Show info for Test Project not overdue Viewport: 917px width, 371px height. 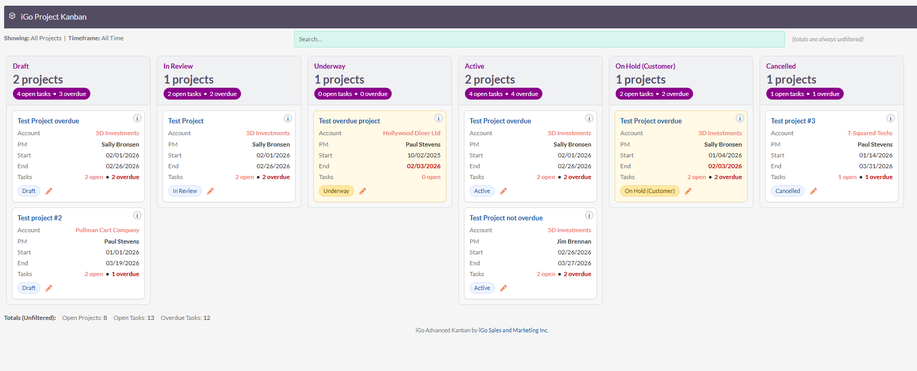(x=589, y=215)
